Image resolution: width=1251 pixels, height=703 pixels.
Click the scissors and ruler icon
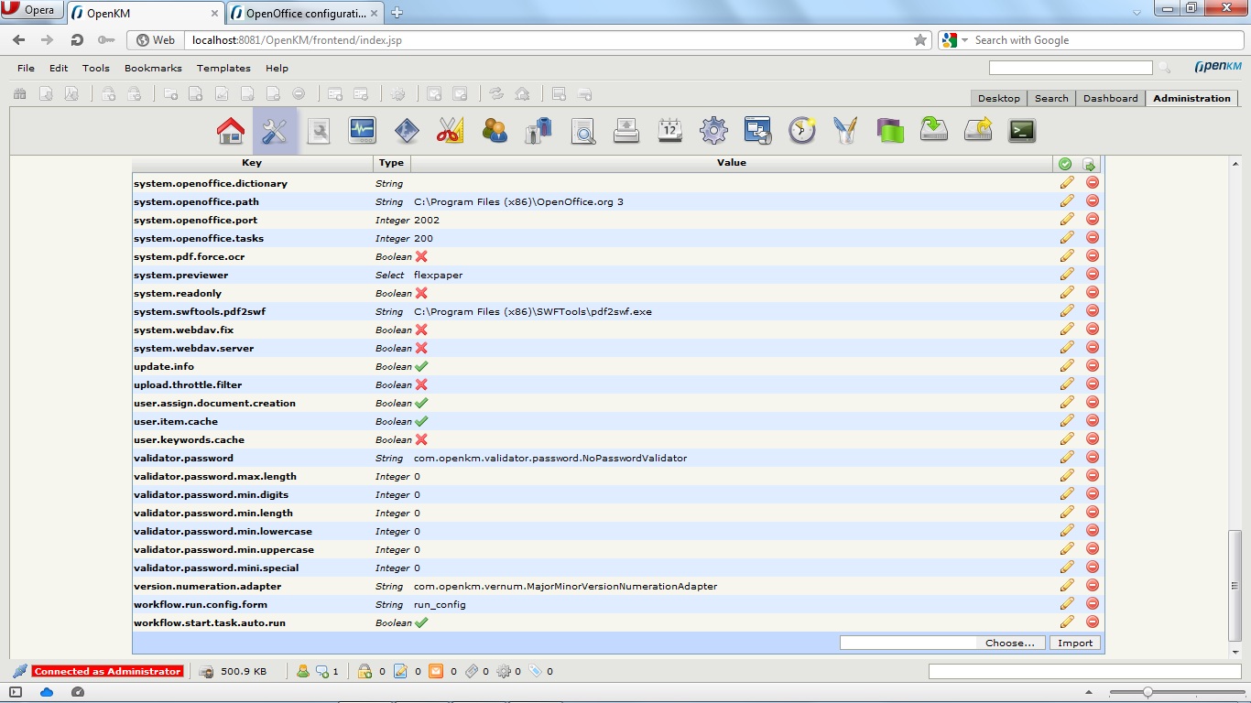click(x=450, y=131)
